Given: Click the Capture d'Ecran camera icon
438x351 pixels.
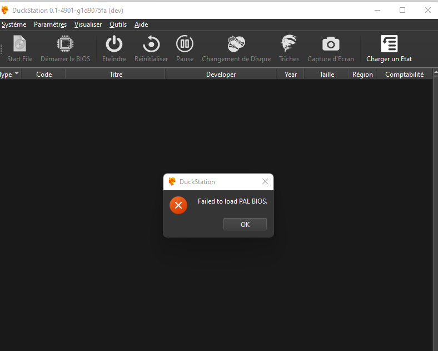Looking at the screenshot, I should tap(331, 44).
